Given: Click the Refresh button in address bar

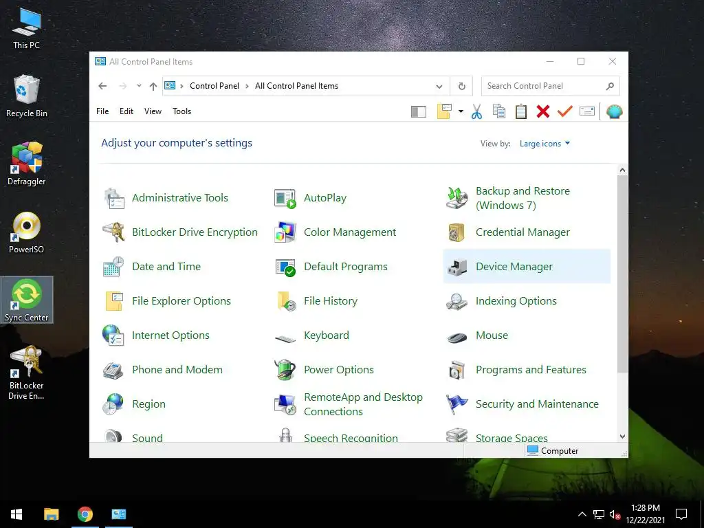Looking at the screenshot, I should pos(461,86).
